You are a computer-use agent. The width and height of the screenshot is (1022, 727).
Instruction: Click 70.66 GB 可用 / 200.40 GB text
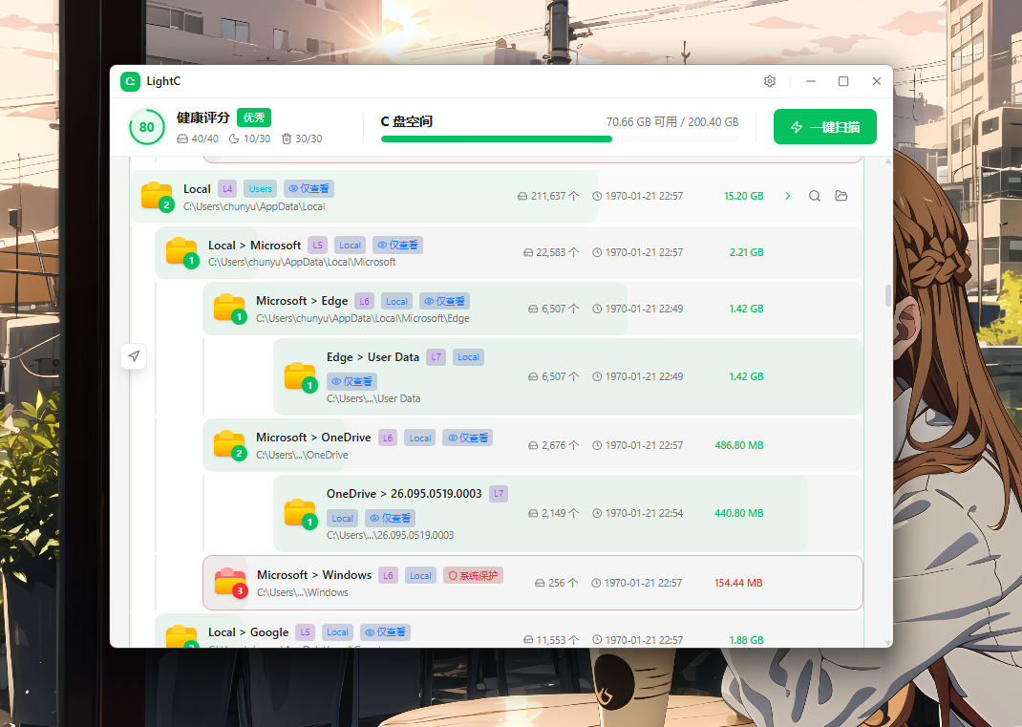pos(672,122)
